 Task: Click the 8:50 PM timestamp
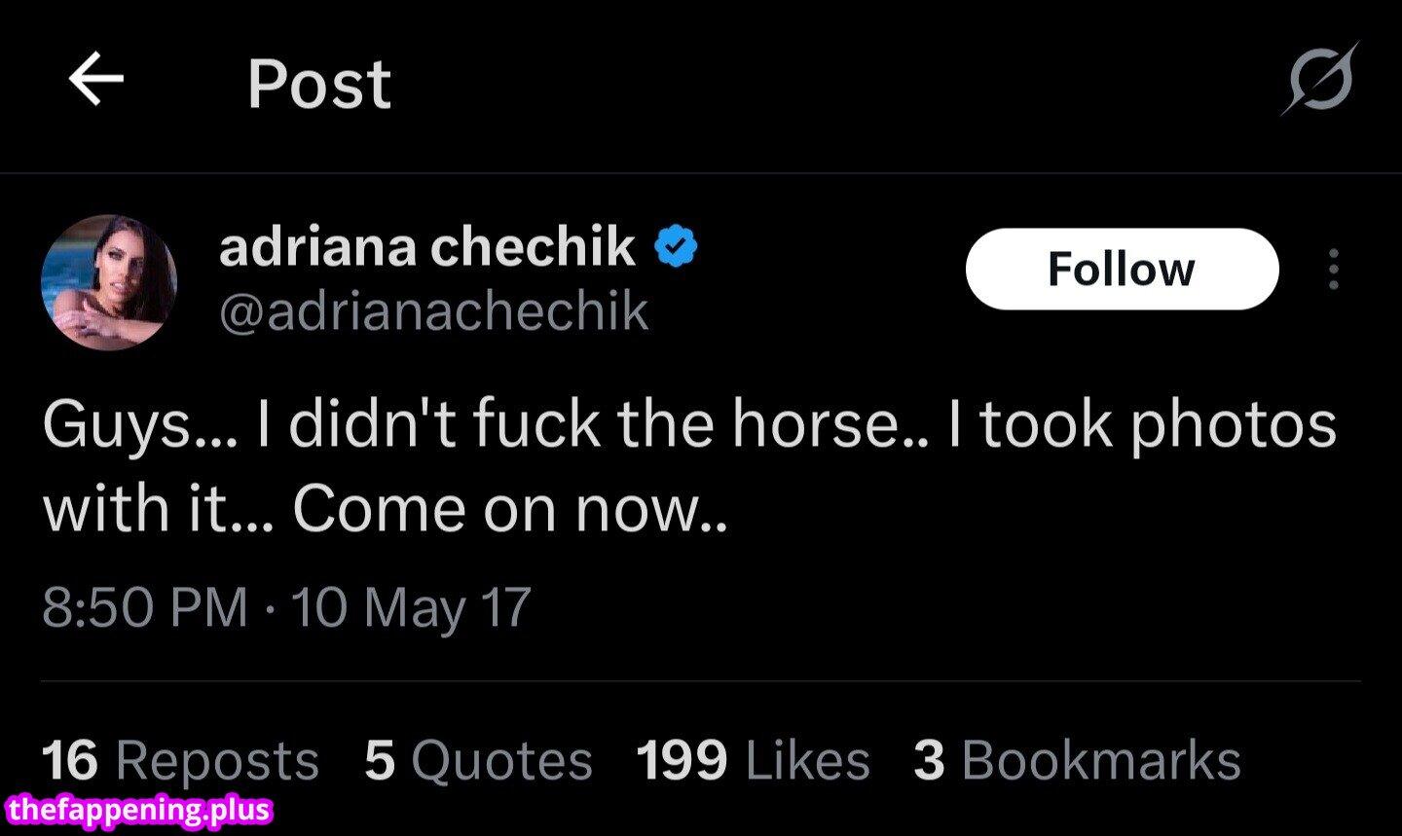click(x=145, y=606)
